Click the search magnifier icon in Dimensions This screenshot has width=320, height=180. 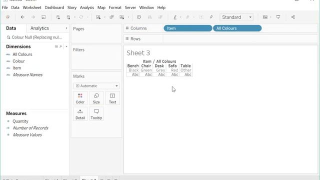tap(60, 46)
